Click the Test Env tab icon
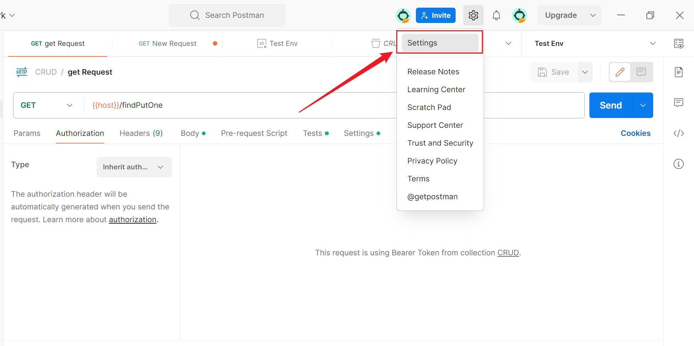The width and height of the screenshot is (694, 346). (x=261, y=44)
